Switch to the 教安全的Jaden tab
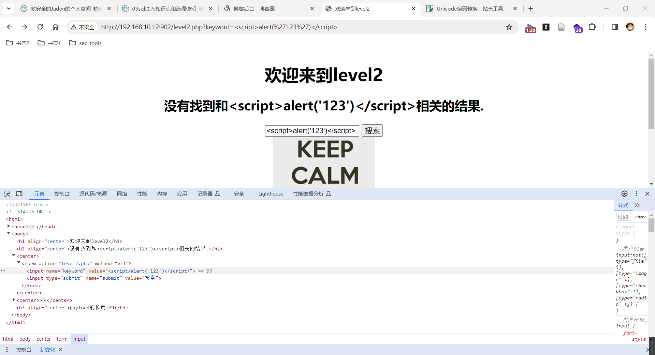The image size is (655, 355). click(66, 9)
